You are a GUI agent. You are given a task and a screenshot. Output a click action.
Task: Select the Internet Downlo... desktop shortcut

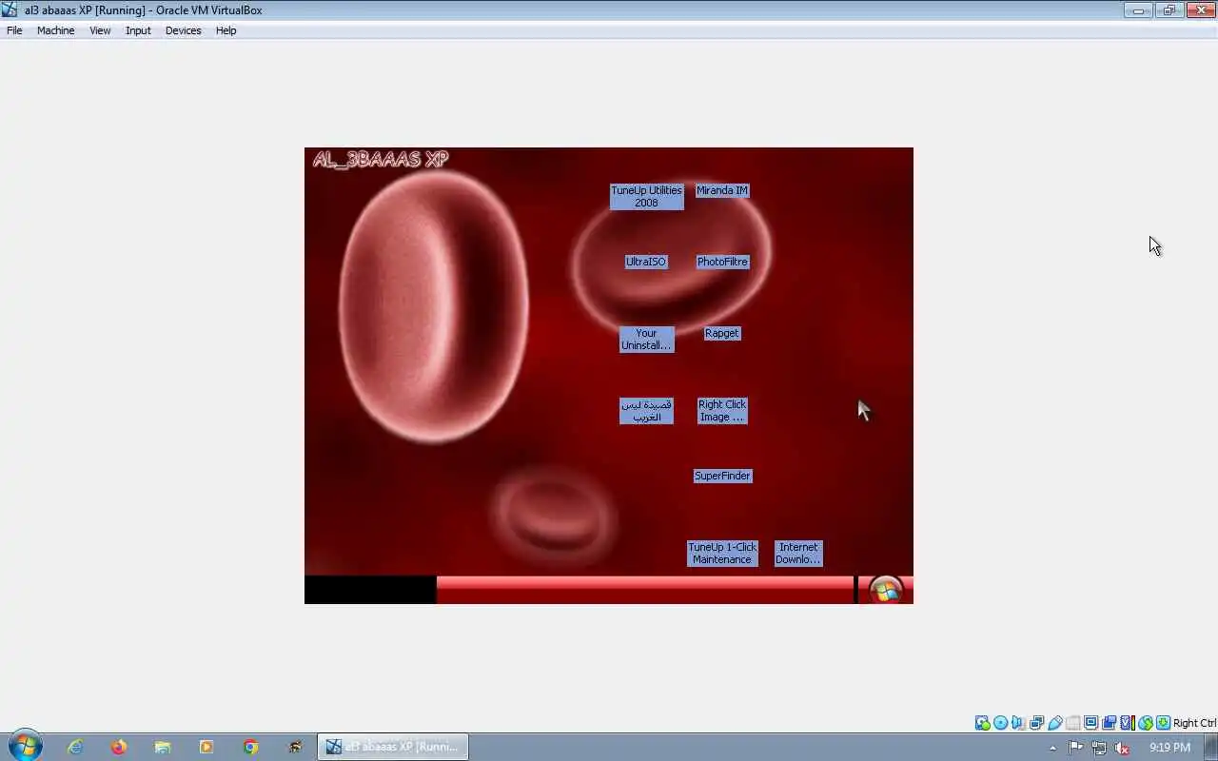coord(798,554)
